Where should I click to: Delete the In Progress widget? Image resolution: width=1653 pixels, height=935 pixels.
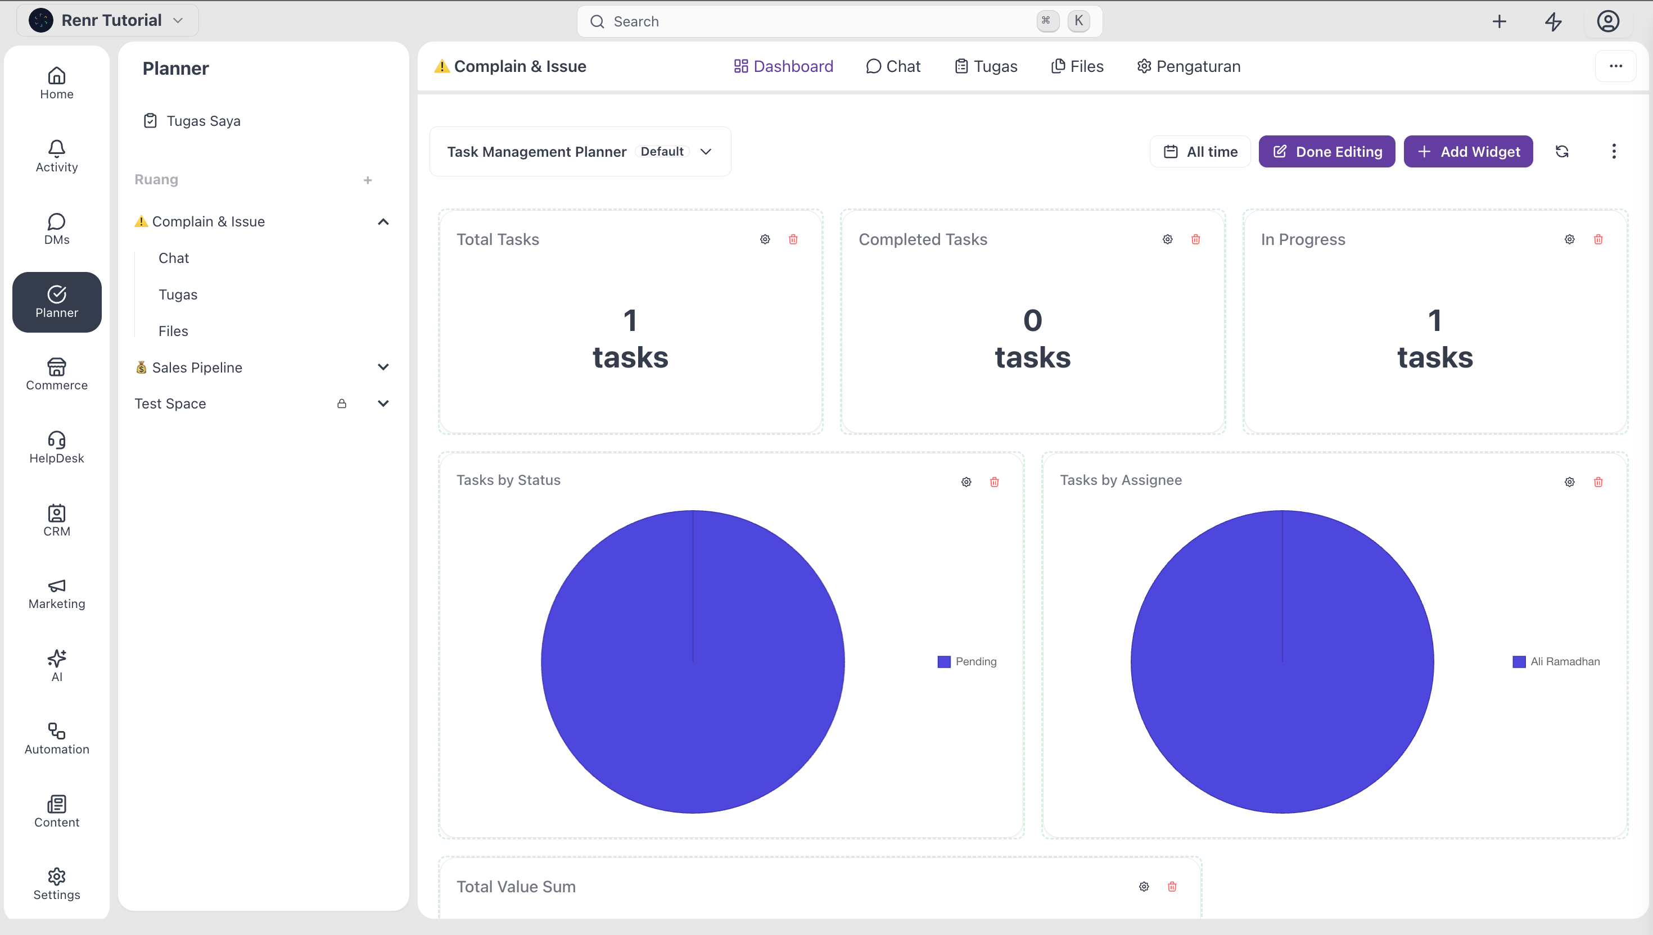1598,239
